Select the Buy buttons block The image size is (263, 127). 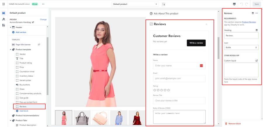[x=25, y=85]
